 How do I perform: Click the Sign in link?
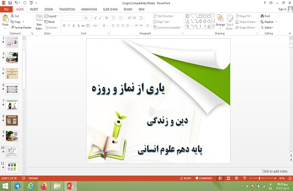(x=282, y=9)
